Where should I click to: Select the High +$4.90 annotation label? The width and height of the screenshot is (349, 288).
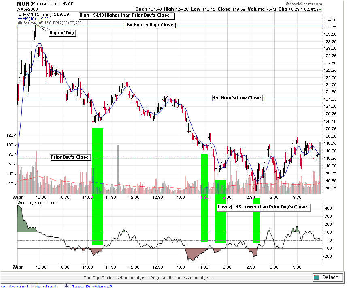[x=127, y=15]
